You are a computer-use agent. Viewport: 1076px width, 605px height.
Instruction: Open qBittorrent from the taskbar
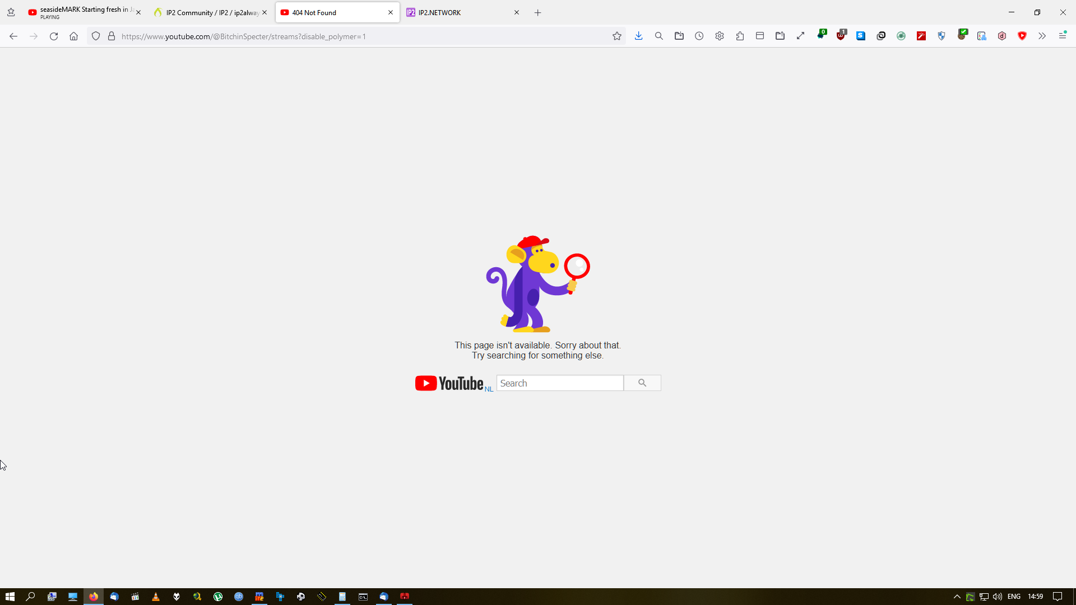[x=239, y=597]
